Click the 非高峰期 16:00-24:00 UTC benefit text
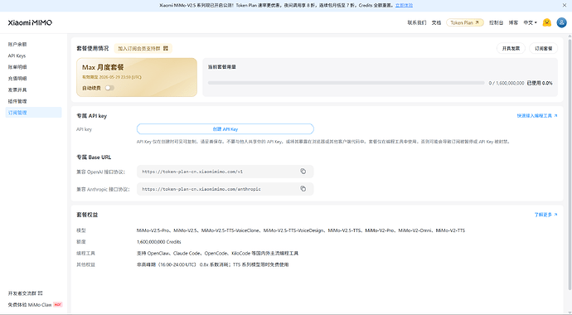Viewport: 572px width, 315px height. tap(212, 264)
